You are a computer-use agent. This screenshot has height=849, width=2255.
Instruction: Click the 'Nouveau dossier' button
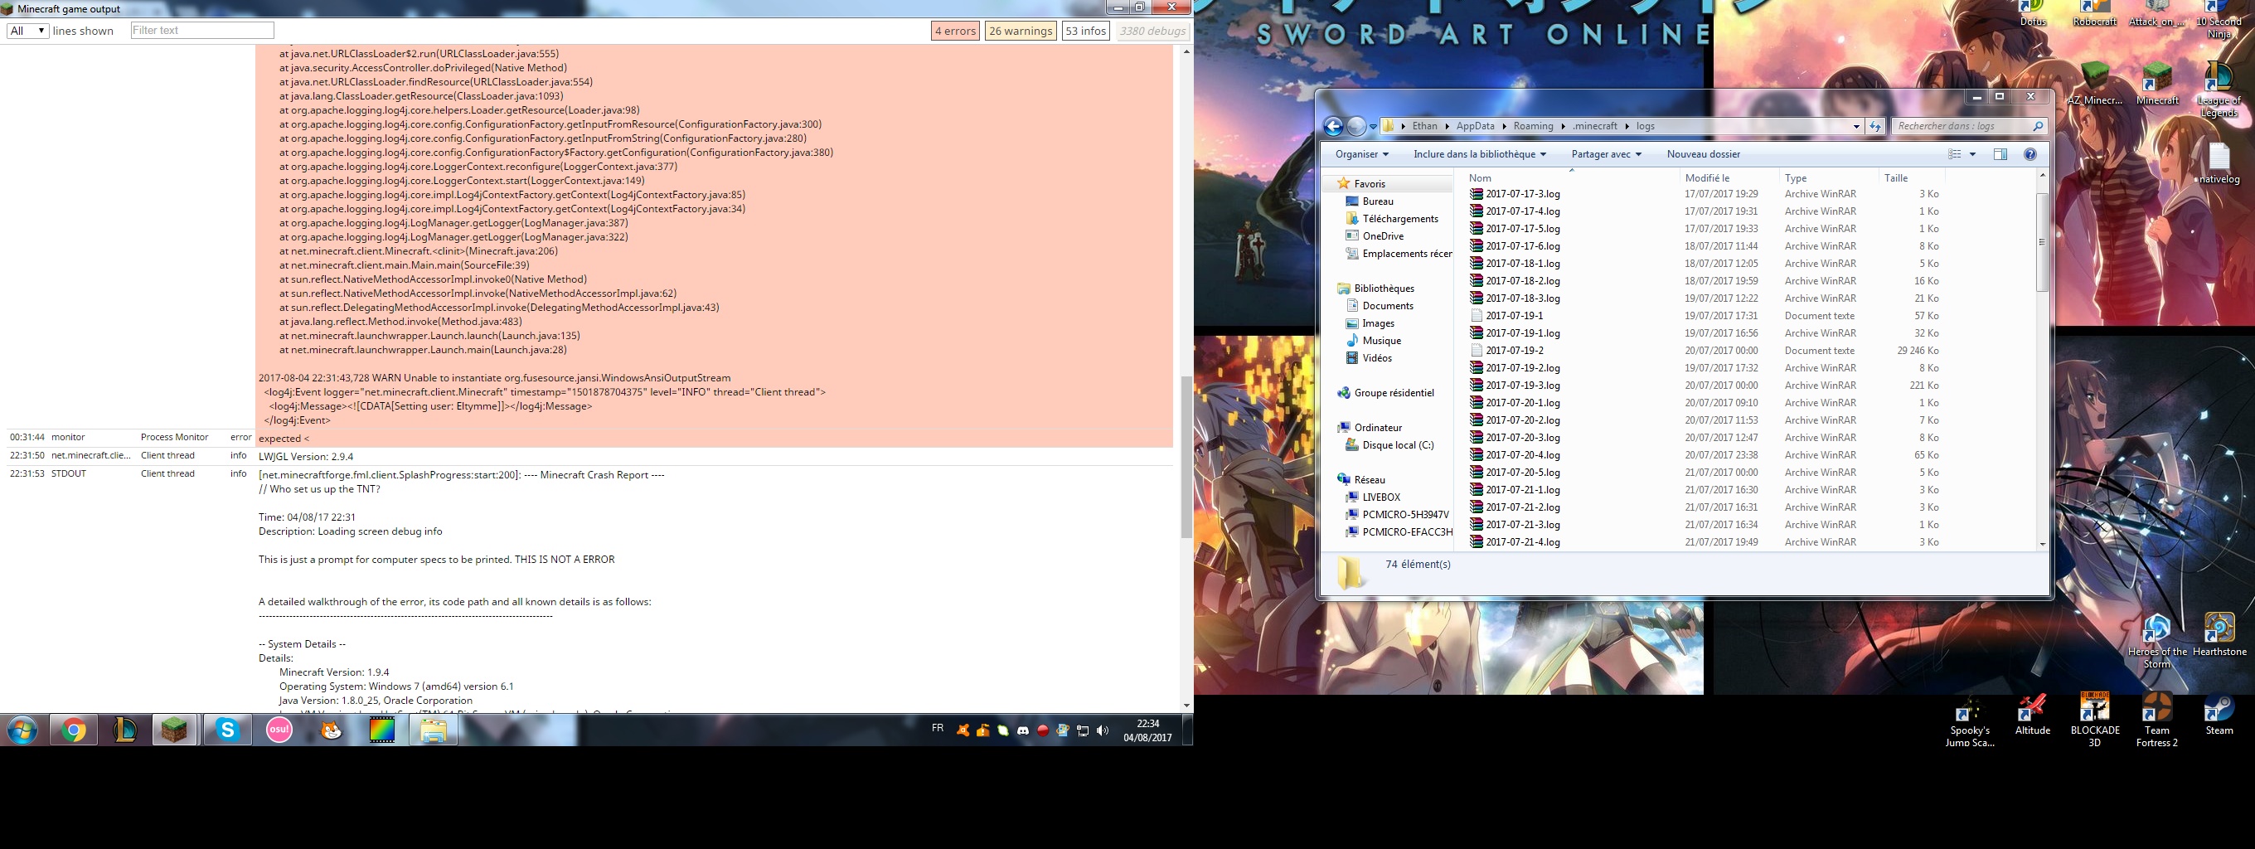click(1703, 154)
